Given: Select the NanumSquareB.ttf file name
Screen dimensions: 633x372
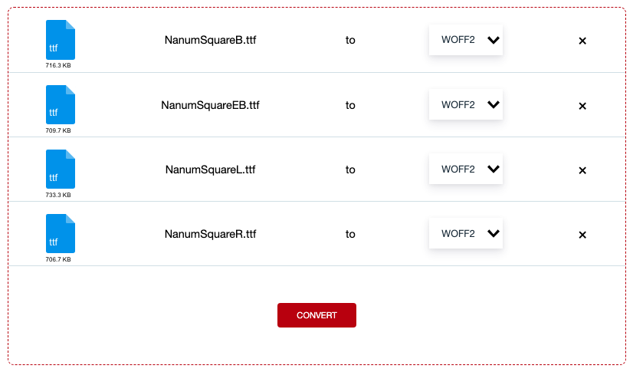Looking at the screenshot, I should click(210, 41).
